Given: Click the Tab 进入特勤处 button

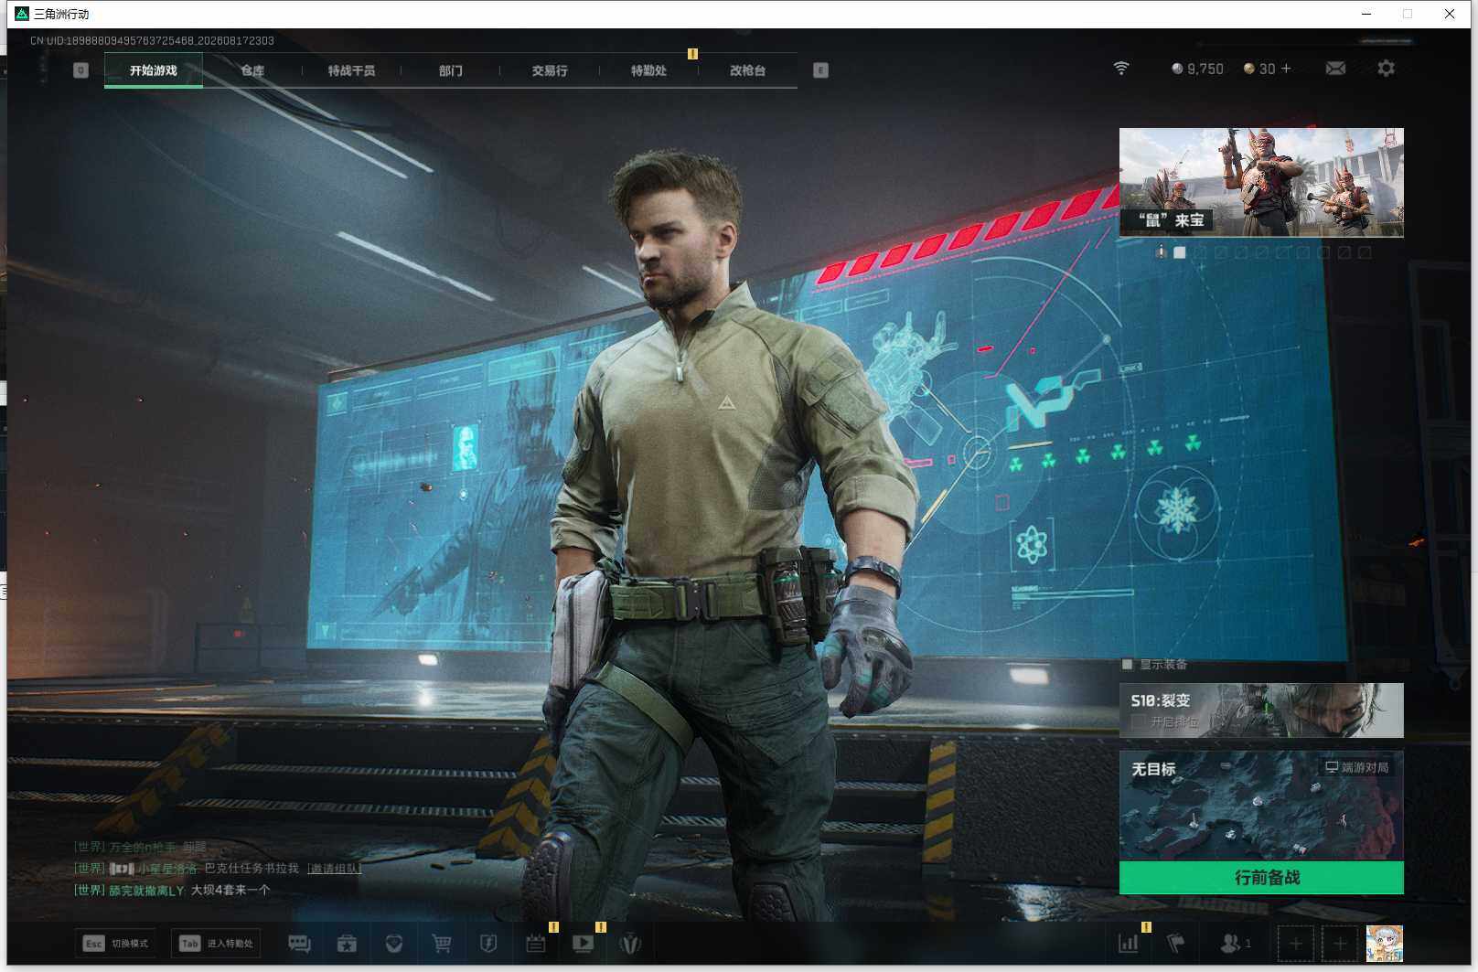Looking at the screenshot, I should coord(216,944).
